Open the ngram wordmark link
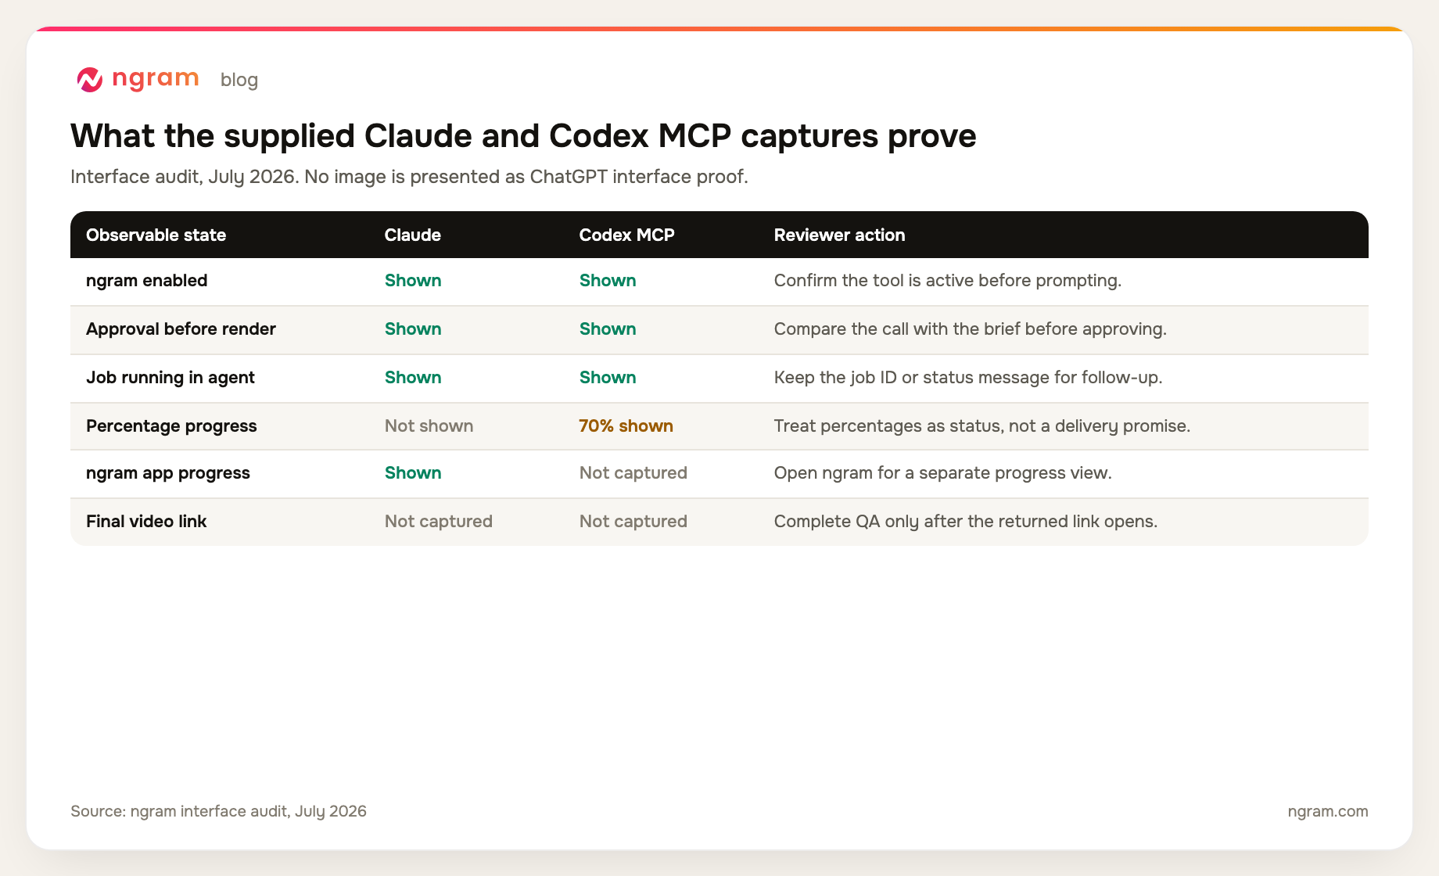This screenshot has width=1439, height=876. click(156, 78)
